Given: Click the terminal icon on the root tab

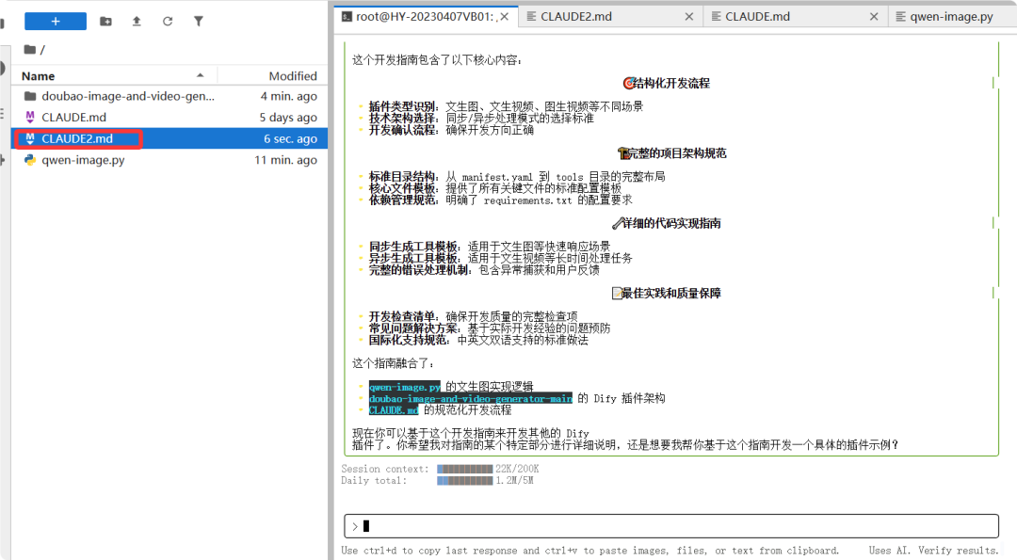Looking at the screenshot, I should (347, 17).
